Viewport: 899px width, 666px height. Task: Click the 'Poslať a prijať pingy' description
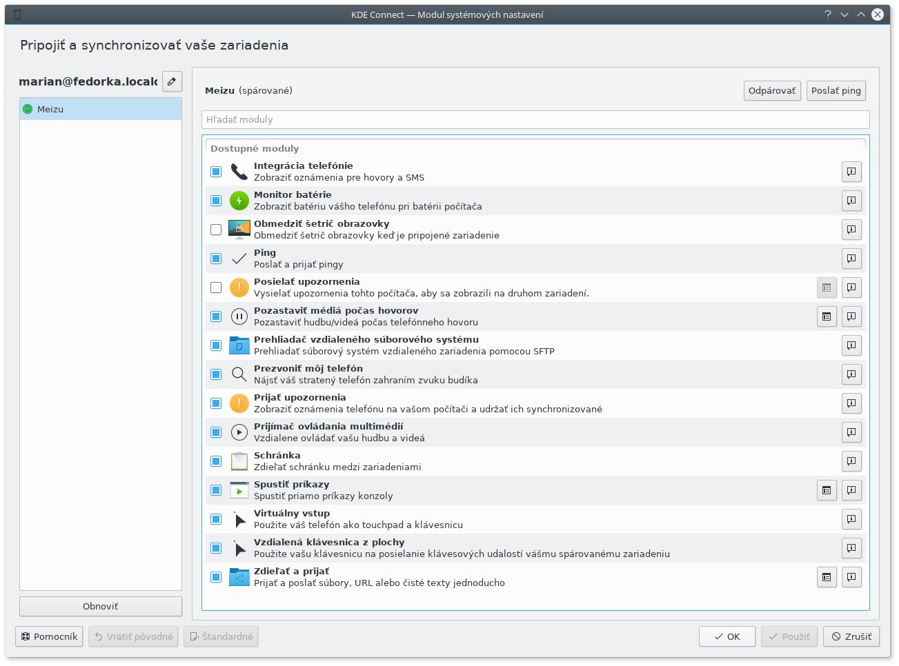point(299,265)
